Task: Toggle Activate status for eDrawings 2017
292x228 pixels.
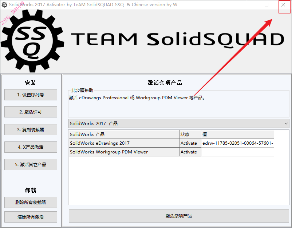Action: [x=190, y=143]
